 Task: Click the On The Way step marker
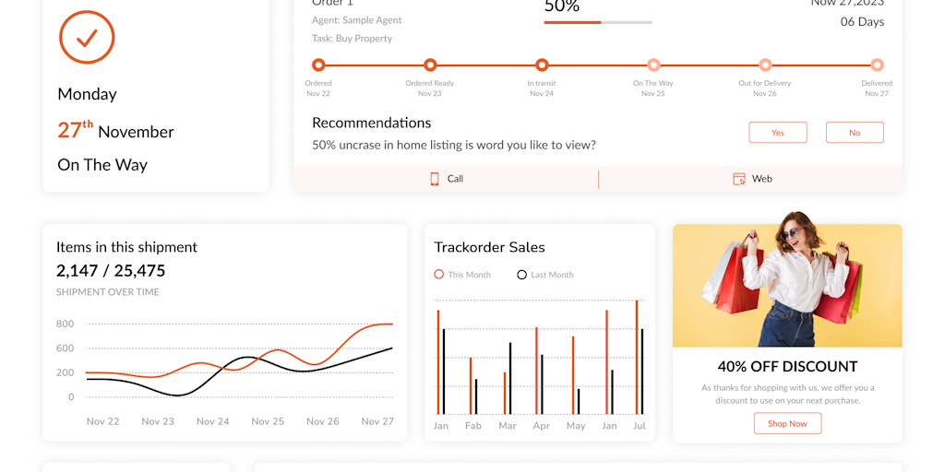pyautogui.click(x=653, y=65)
